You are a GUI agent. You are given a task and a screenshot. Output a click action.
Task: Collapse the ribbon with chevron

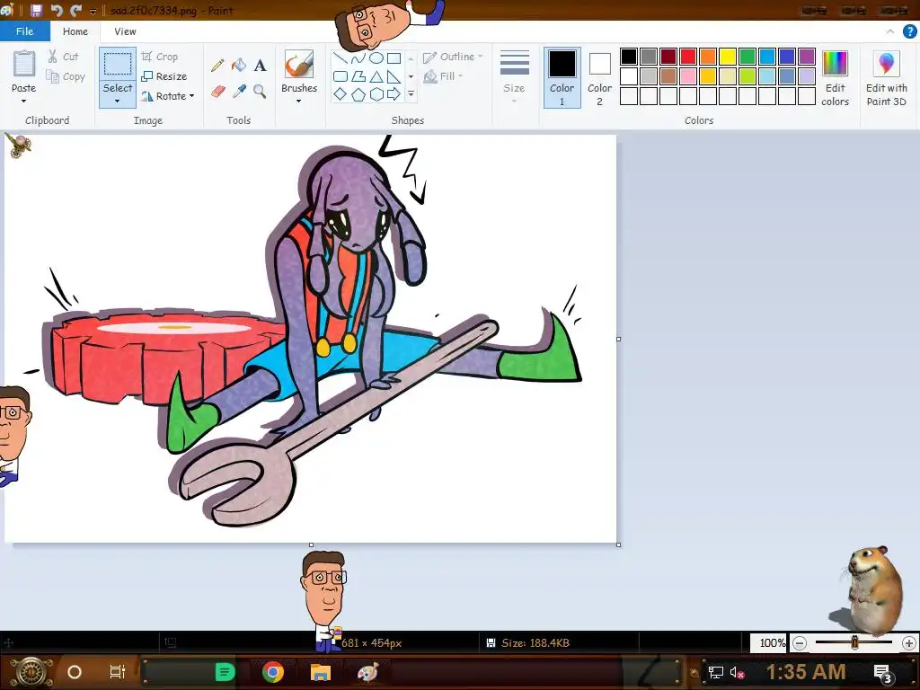pyautogui.click(x=890, y=31)
